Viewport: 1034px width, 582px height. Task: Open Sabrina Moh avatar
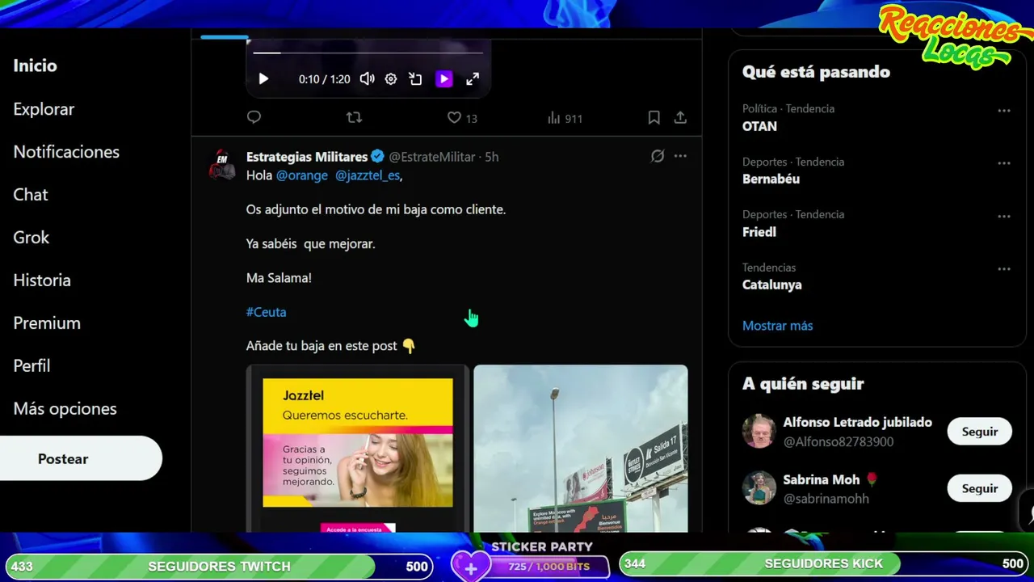(759, 488)
